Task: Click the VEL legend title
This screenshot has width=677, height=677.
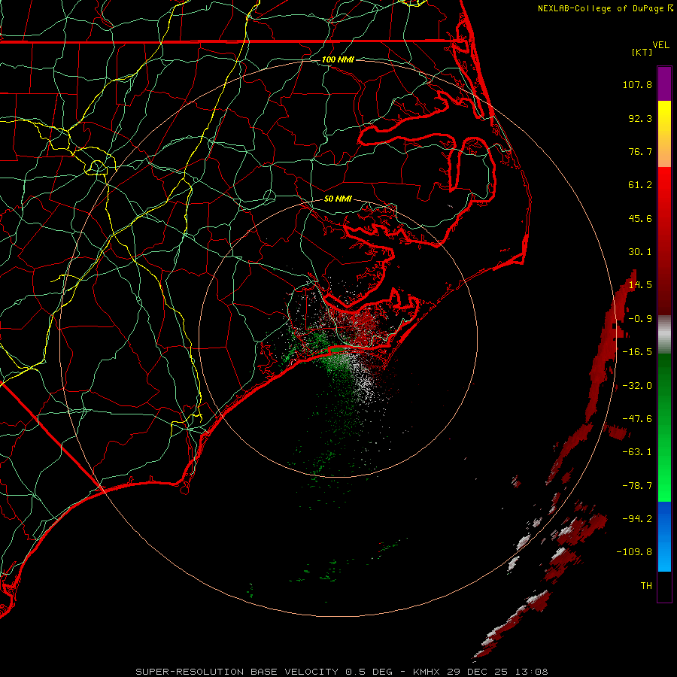Action: tap(660, 45)
